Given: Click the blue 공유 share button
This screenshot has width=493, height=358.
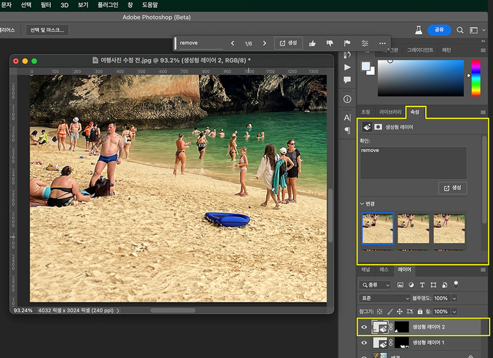Looking at the screenshot, I should (x=438, y=30).
